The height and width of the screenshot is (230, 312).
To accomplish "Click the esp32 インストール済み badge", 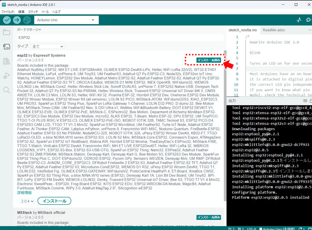I will pyautogui.click(x=209, y=60).
